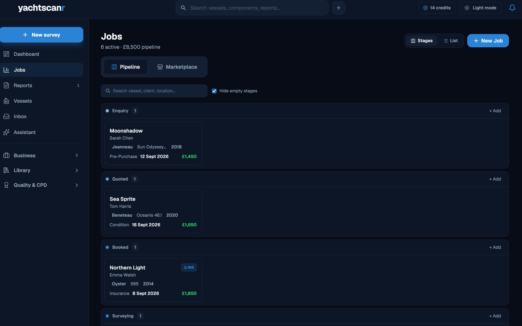This screenshot has height=326, width=522.
Task: Click the Search vessel, client, location field
Action: [x=154, y=91]
